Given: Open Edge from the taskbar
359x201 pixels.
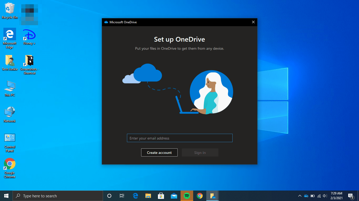Looking at the screenshot, I should click(135, 196).
